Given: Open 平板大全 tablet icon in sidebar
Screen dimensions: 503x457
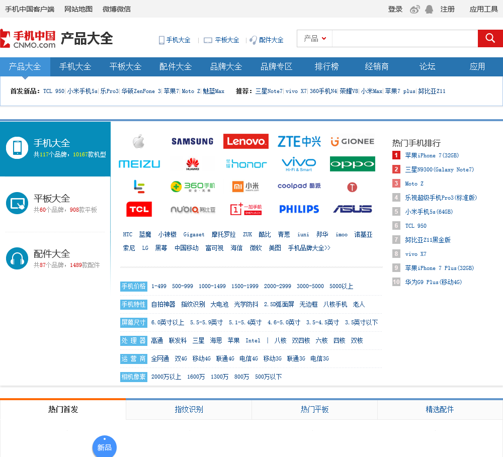Looking at the screenshot, I should pyautogui.click(x=17, y=203).
